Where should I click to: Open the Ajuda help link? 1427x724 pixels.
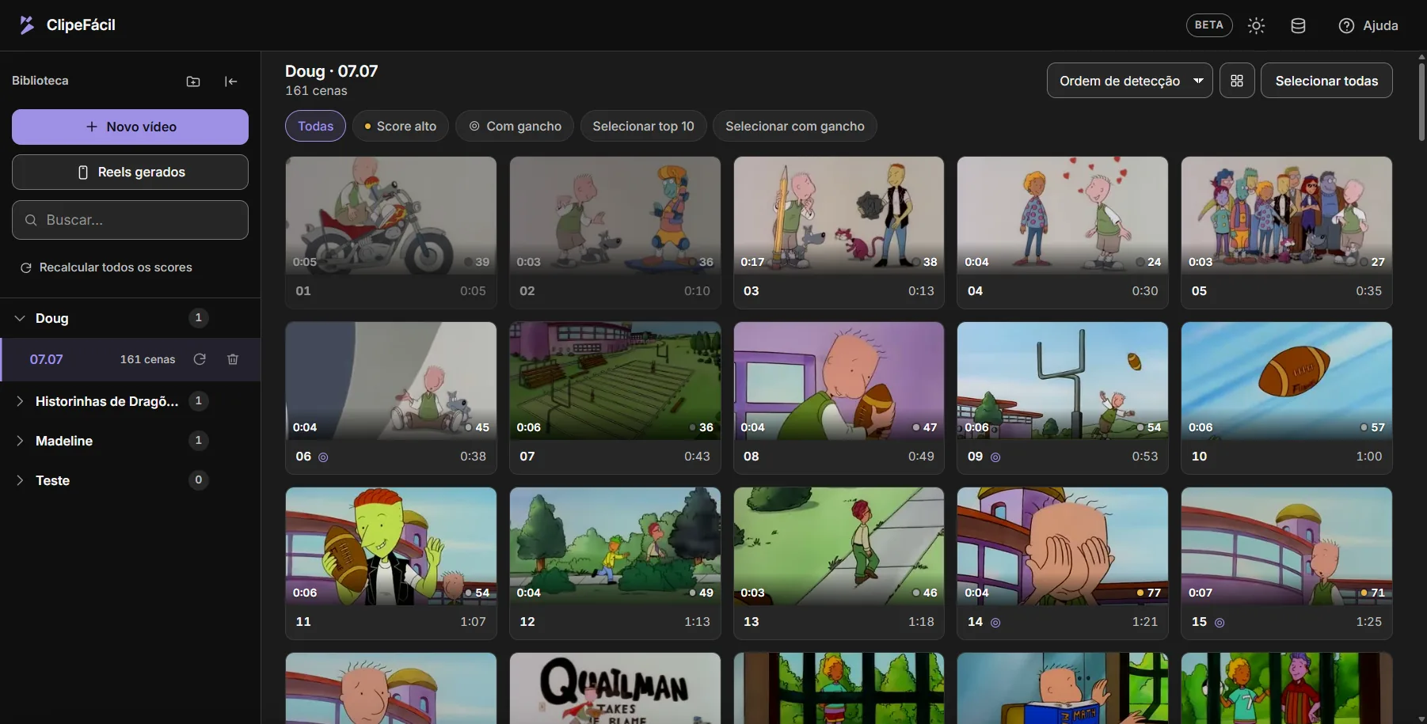(x=1368, y=25)
